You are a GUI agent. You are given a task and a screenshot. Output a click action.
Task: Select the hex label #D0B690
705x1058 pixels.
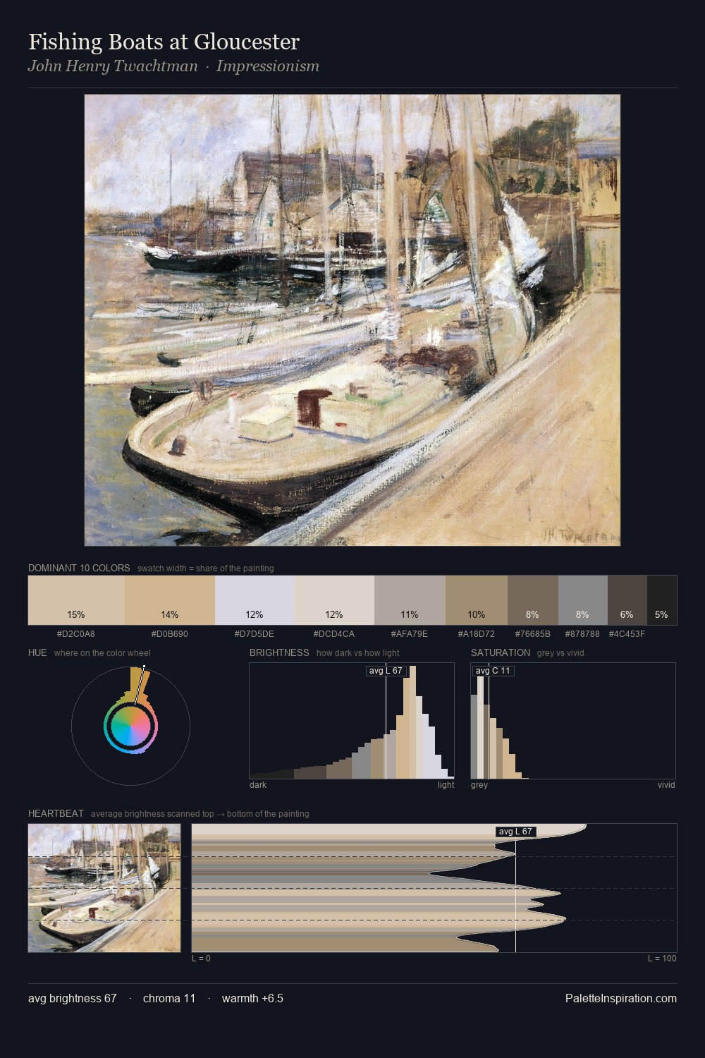170,634
